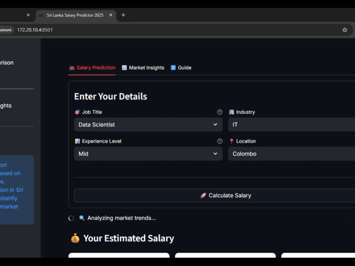Click the loading spinner beside Analyzing market trends
The width and height of the screenshot is (355, 266).
(71, 218)
